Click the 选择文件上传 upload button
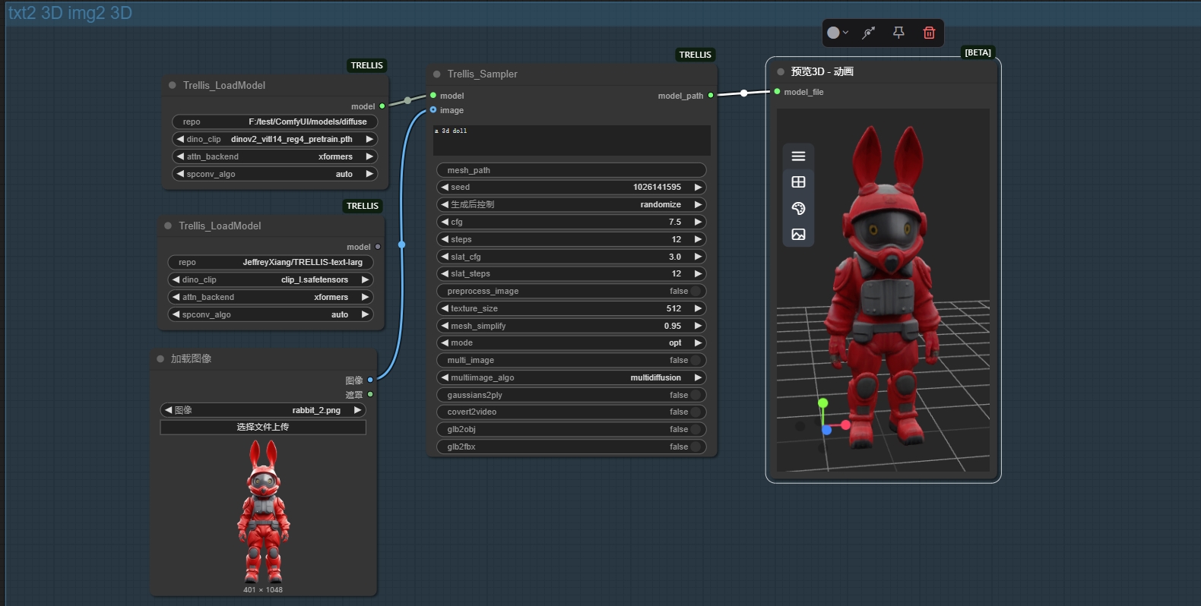Screen dimensions: 1201x606 [x=263, y=427]
